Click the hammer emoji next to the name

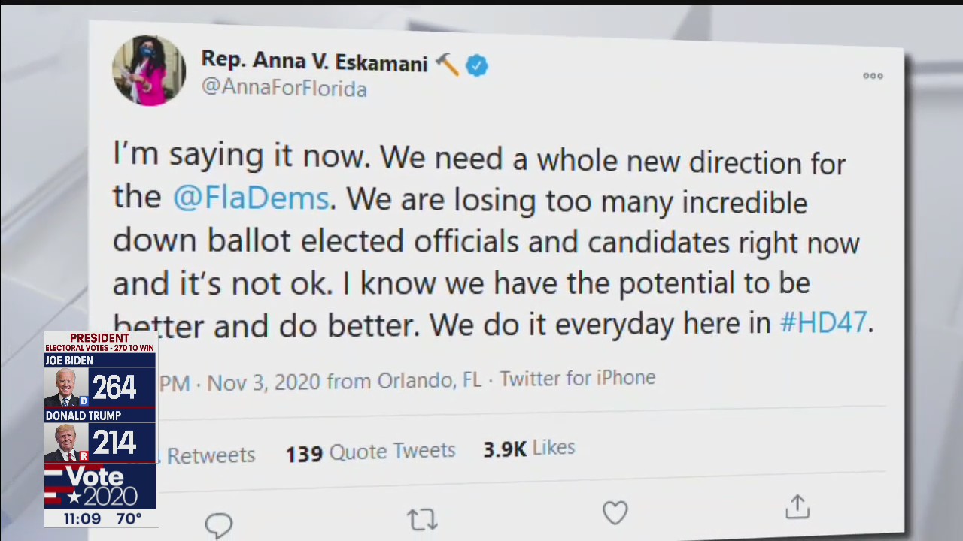click(x=447, y=64)
